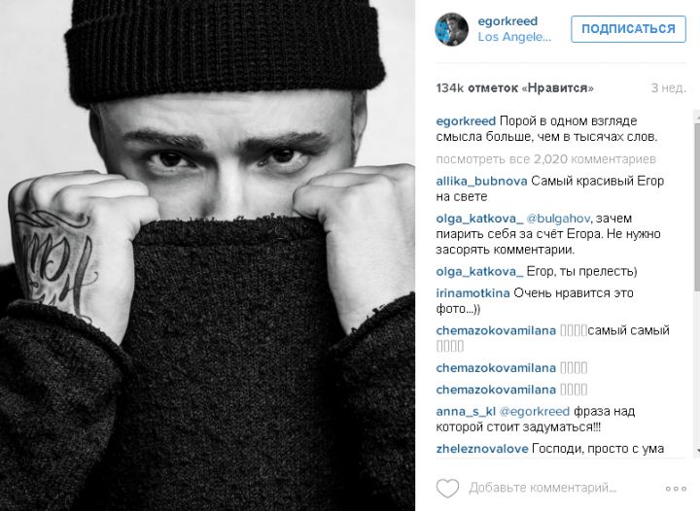Click @egorkreed mention in anna_s_kl comment
Screen dimensions: 700x511
[535, 412]
